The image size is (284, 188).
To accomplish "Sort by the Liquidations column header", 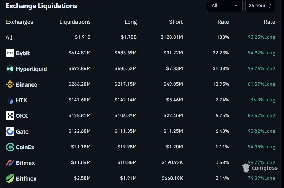I will [x=75, y=22].
